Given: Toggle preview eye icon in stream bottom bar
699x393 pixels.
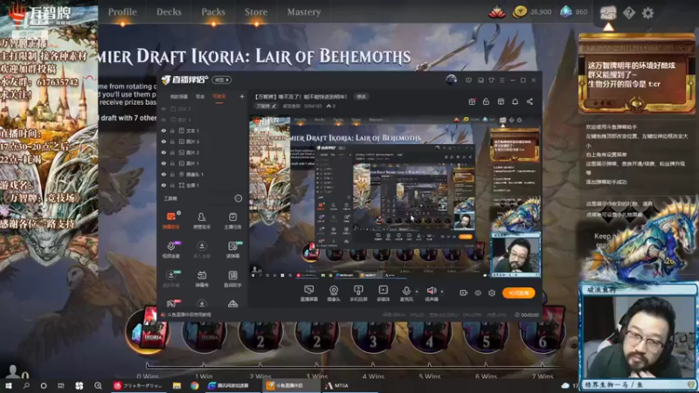Looking at the screenshot, I should point(478,293).
